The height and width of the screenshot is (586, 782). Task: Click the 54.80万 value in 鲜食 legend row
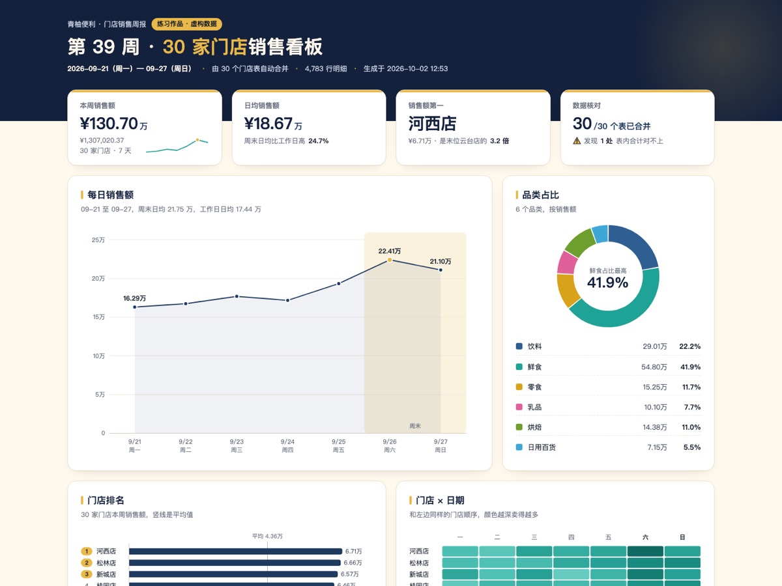pyautogui.click(x=654, y=367)
